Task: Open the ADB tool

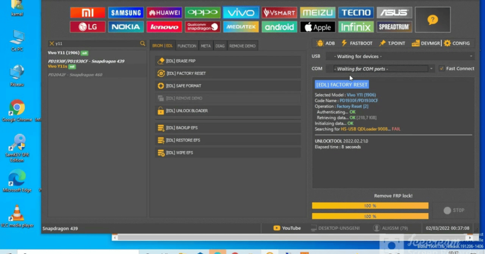Action: coord(326,43)
